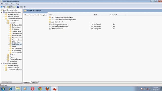The height and width of the screenshot is (91, 162).
Task: Open the View menu
Action: point(13,4)
